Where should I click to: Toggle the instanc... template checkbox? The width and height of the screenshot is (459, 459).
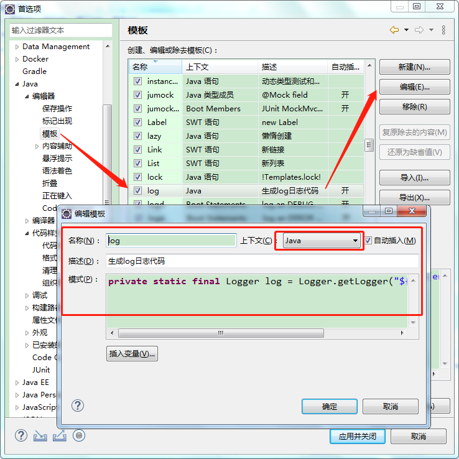point(137,81)
